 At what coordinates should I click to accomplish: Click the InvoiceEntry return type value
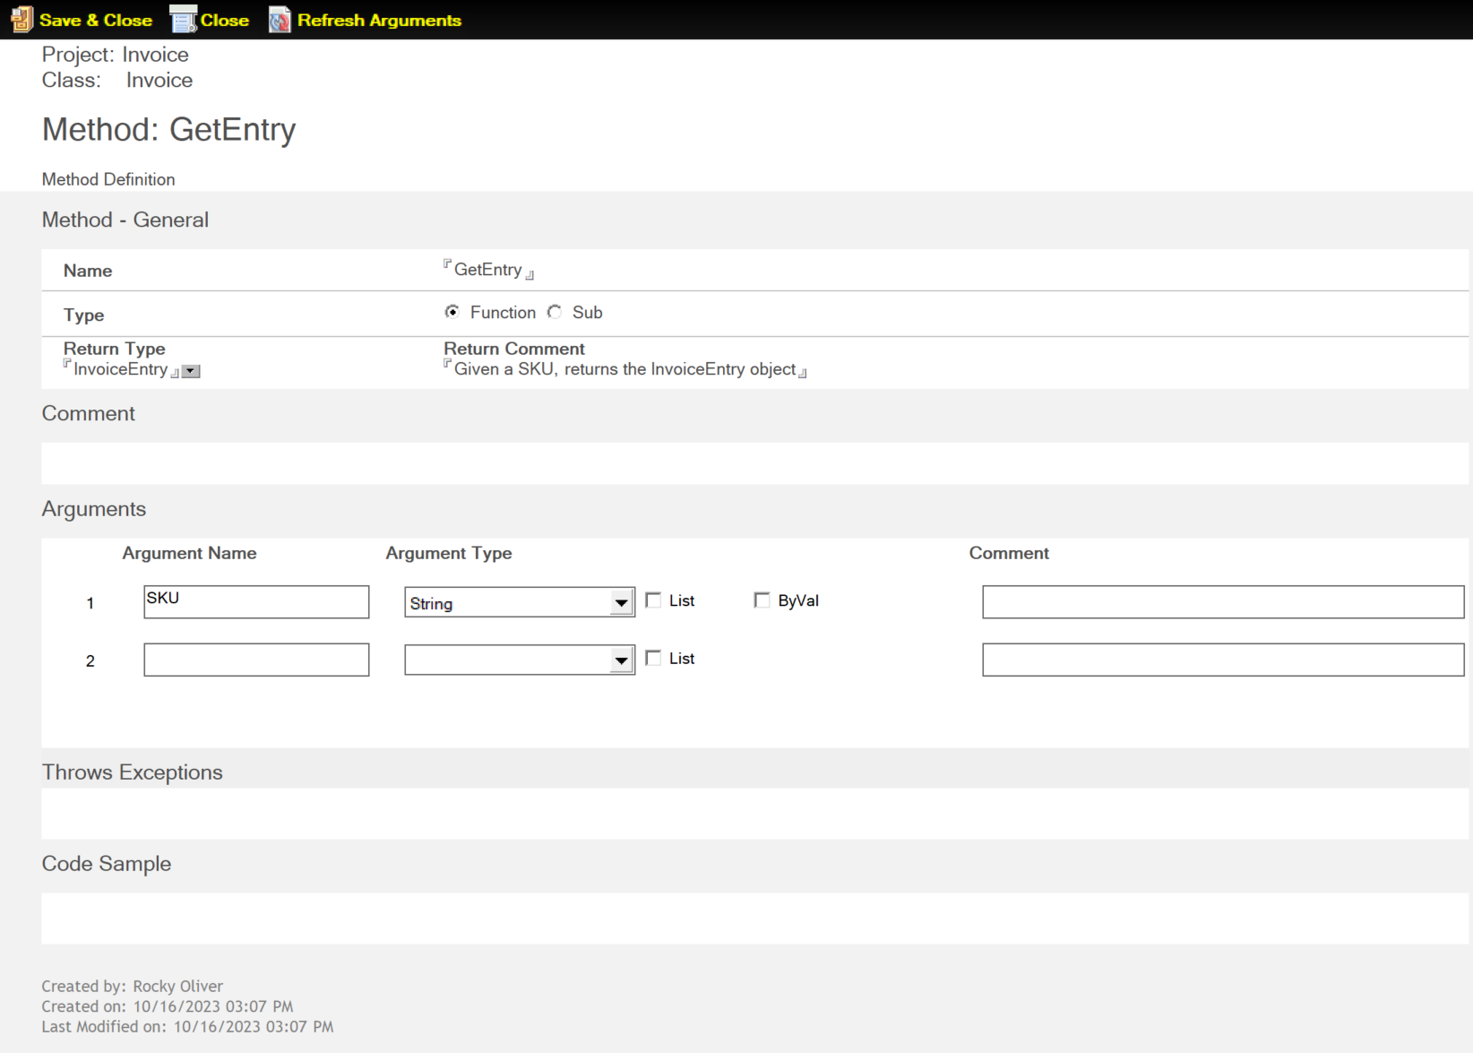pos(121,369)
